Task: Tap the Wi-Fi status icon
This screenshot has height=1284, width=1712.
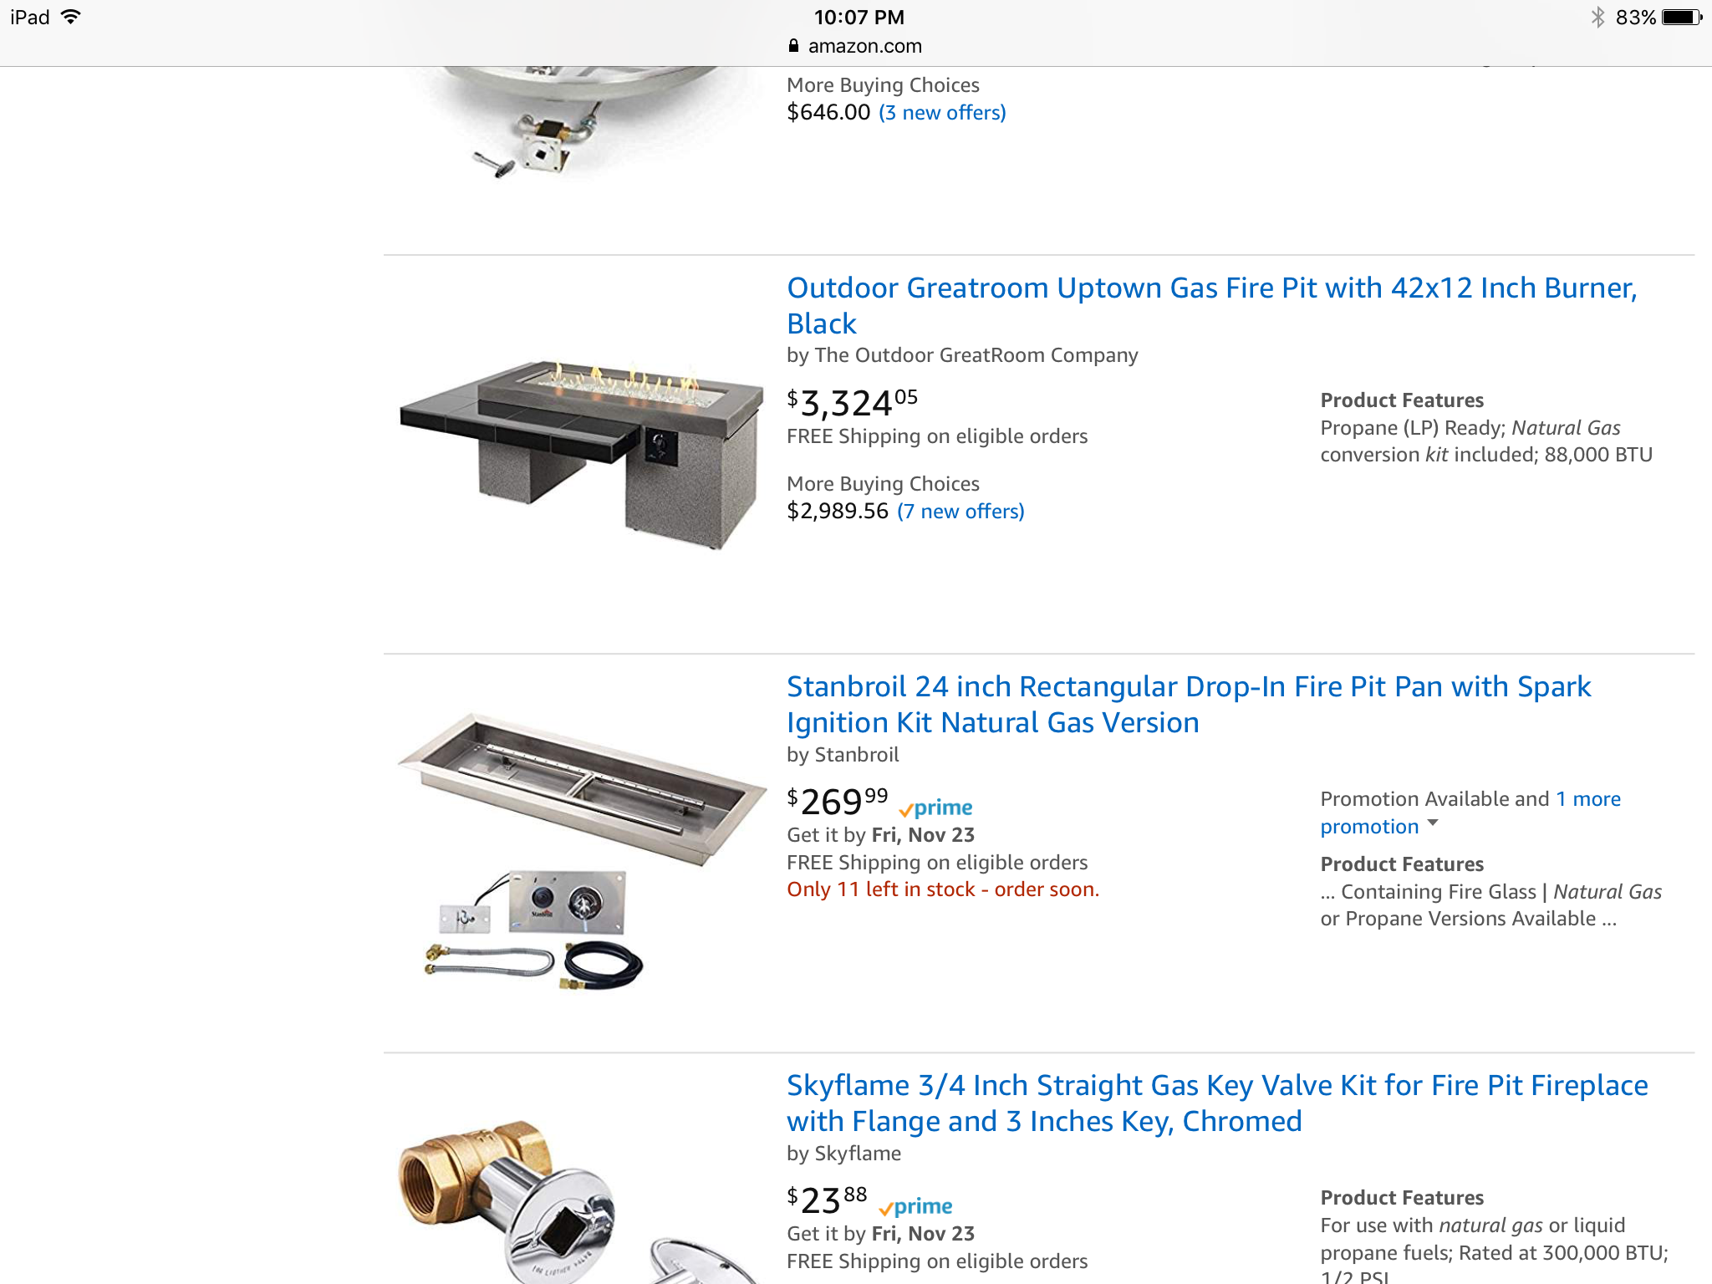Action: tap(71, 17)
